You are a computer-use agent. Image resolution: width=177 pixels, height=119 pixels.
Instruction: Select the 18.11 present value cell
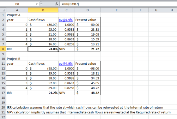pos(88,73)
